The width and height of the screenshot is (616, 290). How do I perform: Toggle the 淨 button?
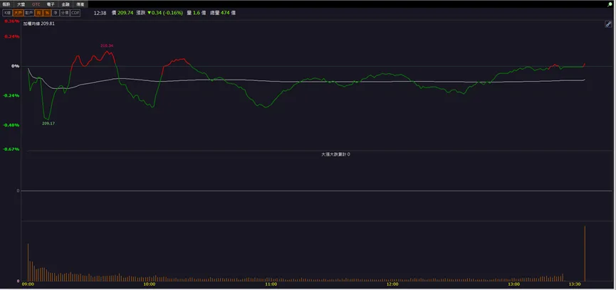point(56,13)
